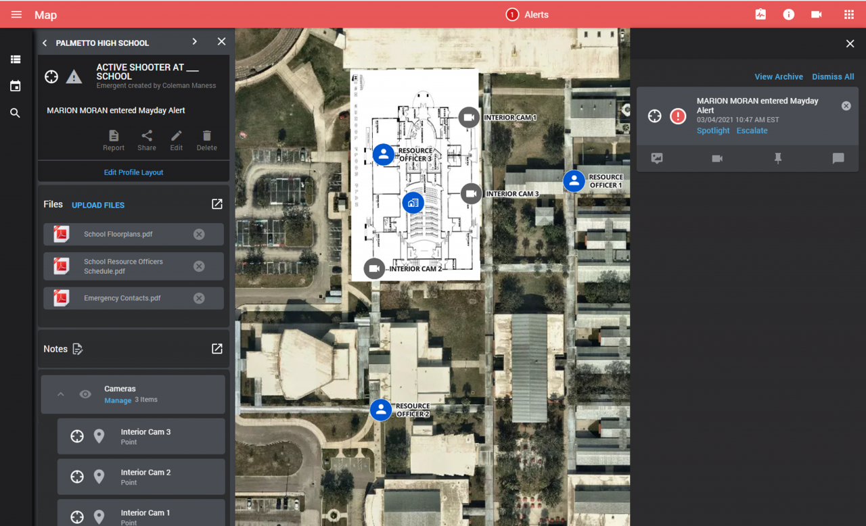Click the Share action for the incident
This screenshot has width=866, height=526.
tap(146, 140)
